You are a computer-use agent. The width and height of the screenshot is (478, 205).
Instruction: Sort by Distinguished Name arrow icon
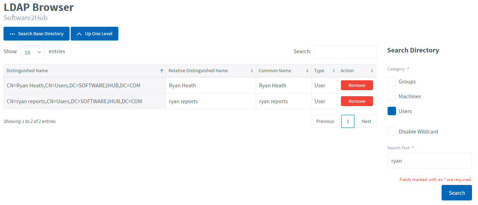click(162, 71)
